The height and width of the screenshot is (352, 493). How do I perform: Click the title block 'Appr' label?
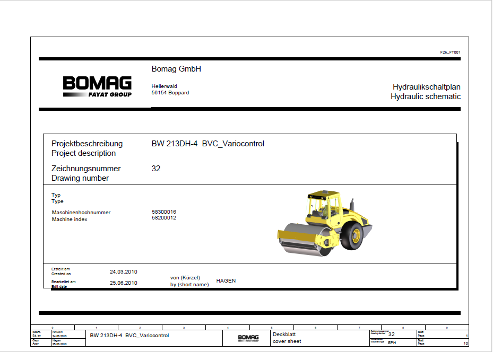click(36, 344)
